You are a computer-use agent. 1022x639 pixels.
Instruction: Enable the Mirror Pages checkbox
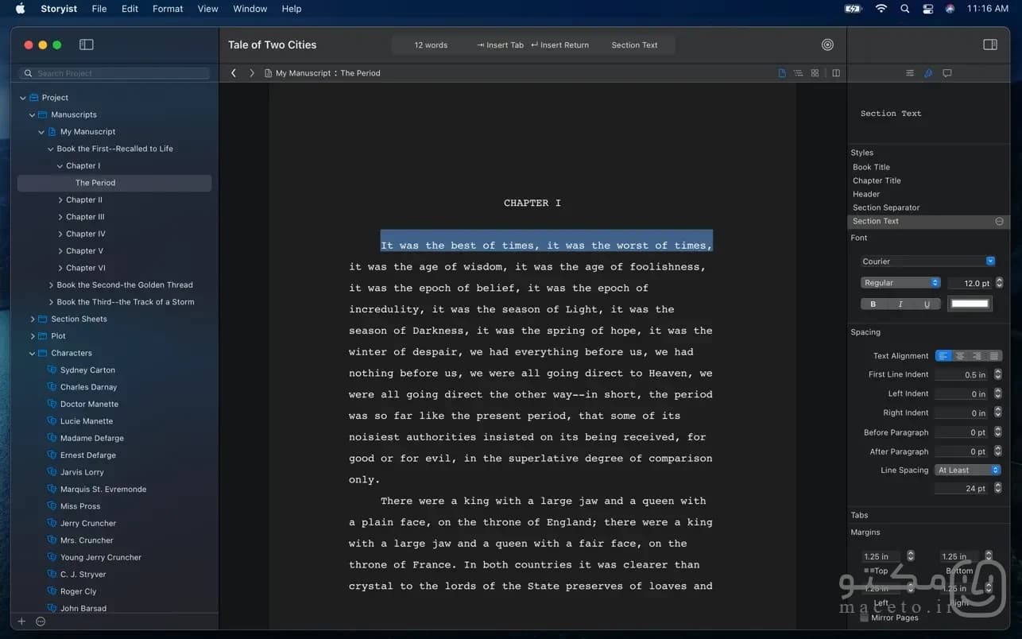tap(865, 618)
